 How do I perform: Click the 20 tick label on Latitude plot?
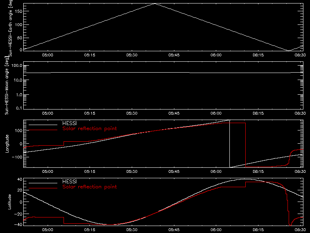pyautogui.click(x=20, y=190)
